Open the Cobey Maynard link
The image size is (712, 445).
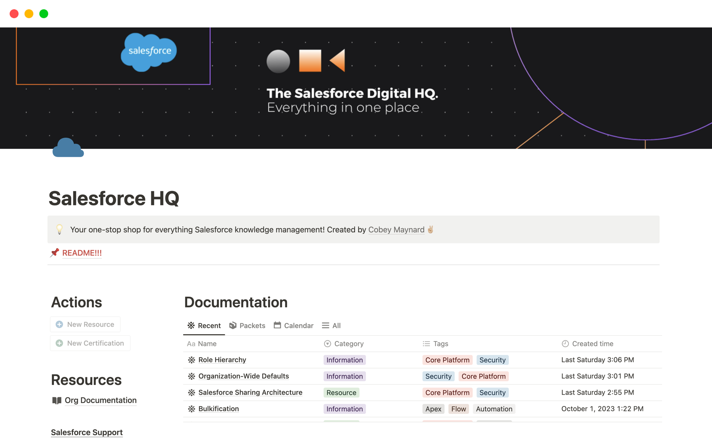(396, 230)
